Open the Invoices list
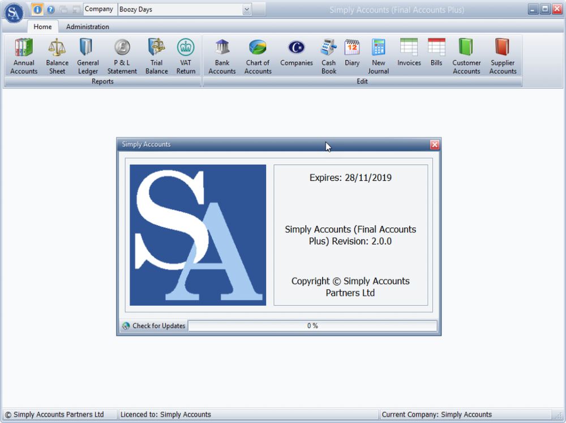566x423 pixels. 409,52
